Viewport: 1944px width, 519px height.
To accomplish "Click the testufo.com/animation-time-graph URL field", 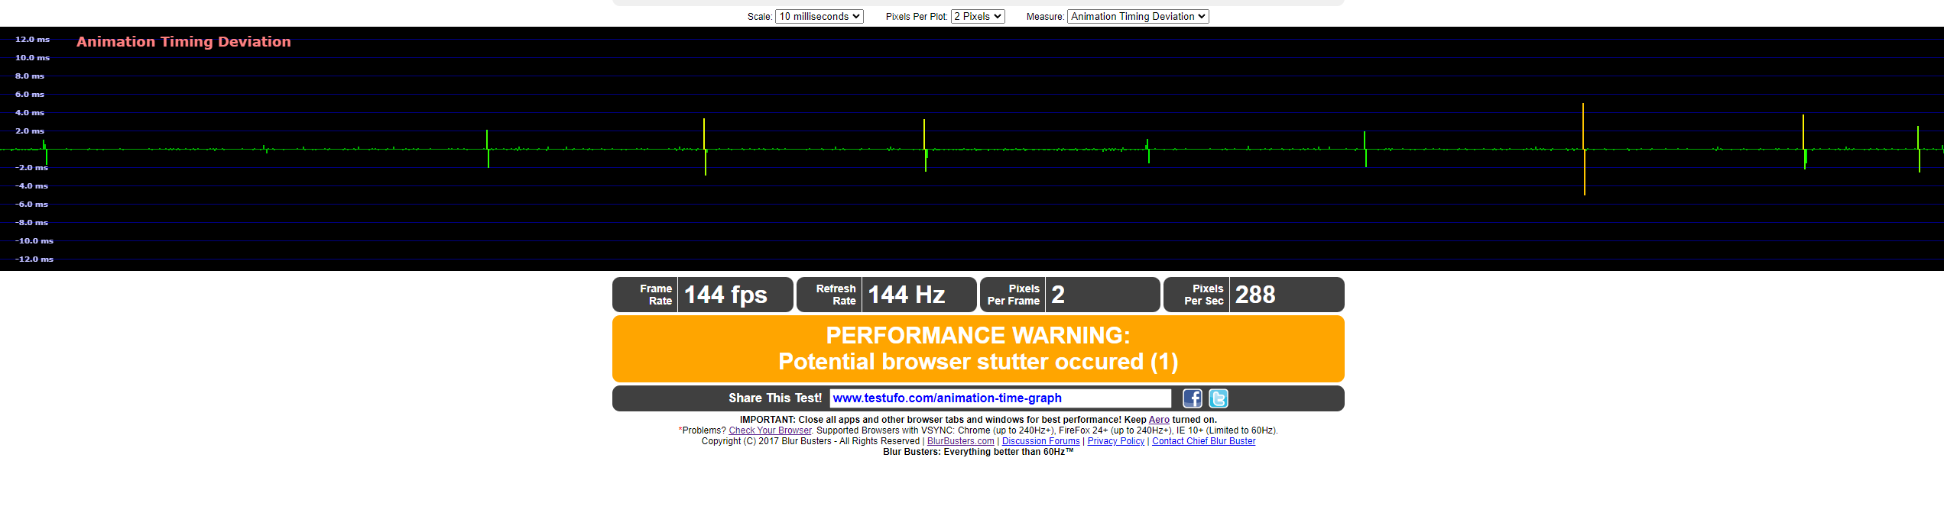I will (x=1000, y=398).
